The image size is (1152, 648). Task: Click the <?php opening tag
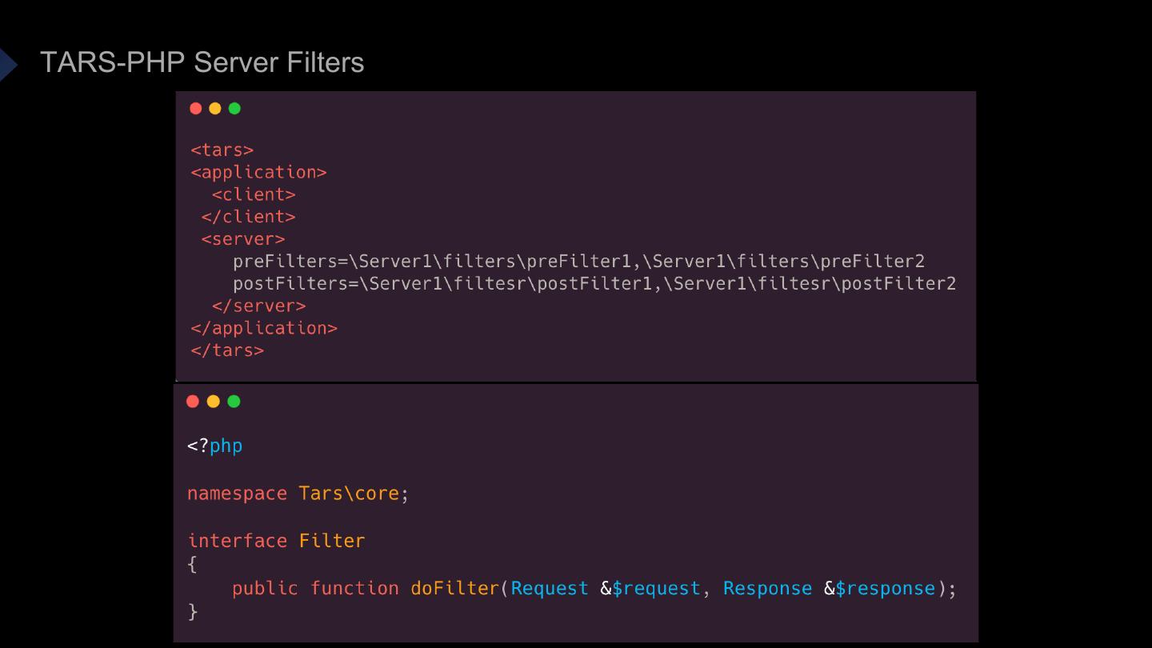click(x=214, y=446)
